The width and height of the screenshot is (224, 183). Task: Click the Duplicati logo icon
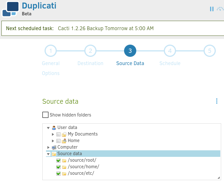pos(11,9)
